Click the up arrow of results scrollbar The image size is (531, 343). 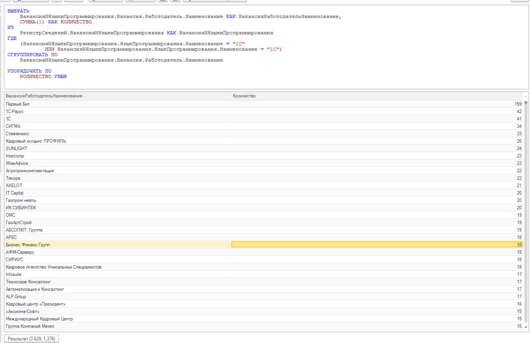pos(526,96)
